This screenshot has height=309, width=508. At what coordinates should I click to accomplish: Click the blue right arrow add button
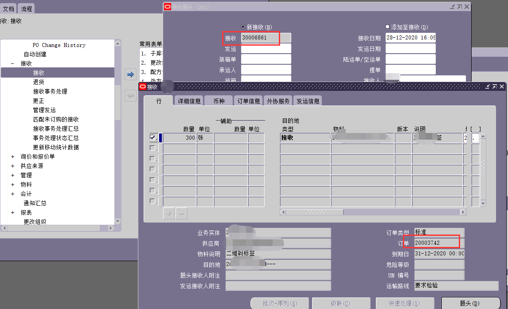tap(130, 74)
